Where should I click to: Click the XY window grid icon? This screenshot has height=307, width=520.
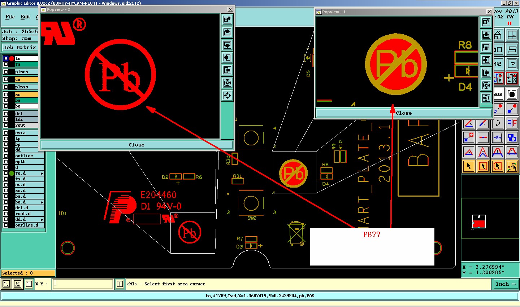(512, 35)
